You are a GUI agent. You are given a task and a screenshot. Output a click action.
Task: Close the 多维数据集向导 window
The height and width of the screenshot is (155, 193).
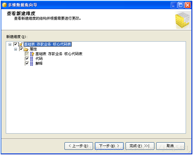point(188,5)
